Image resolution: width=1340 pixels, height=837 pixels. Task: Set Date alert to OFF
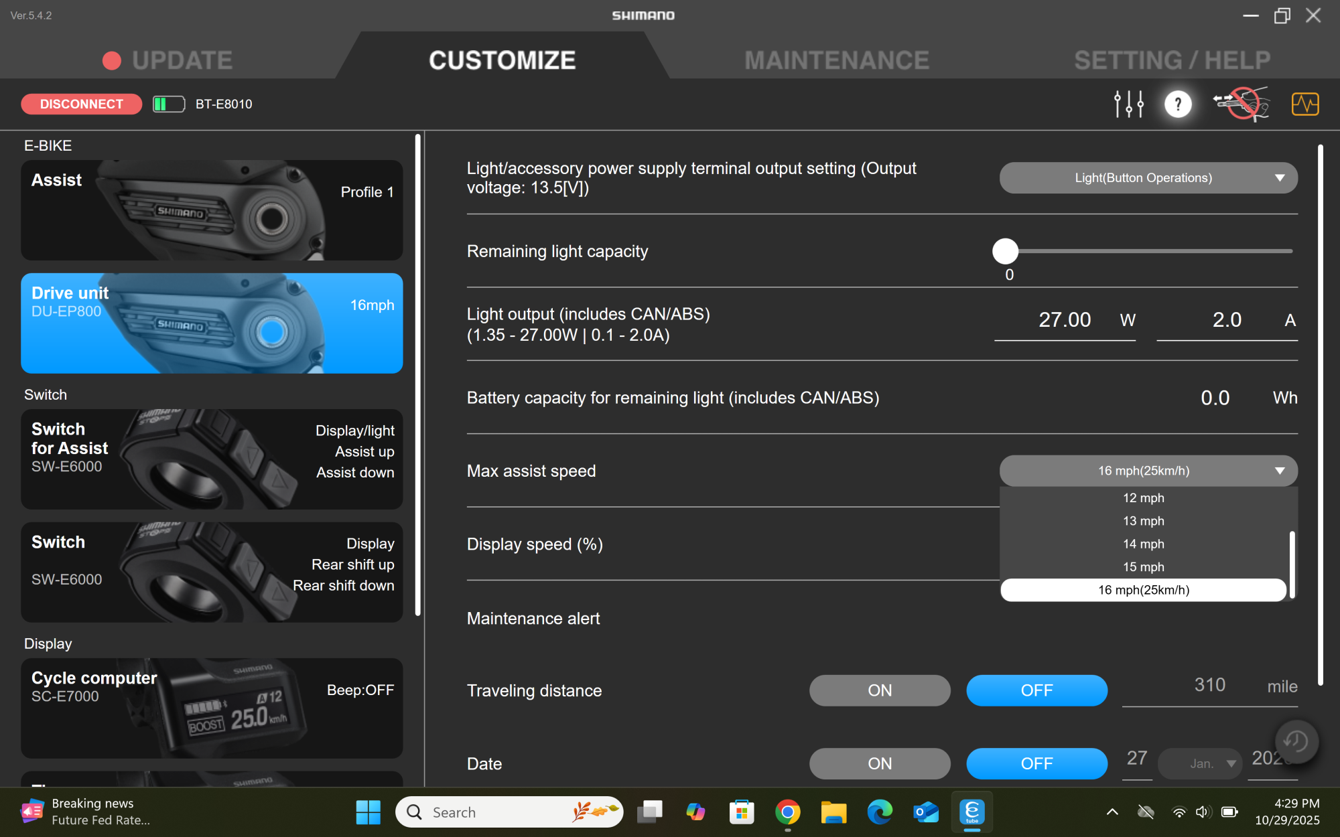[1036, 763]
